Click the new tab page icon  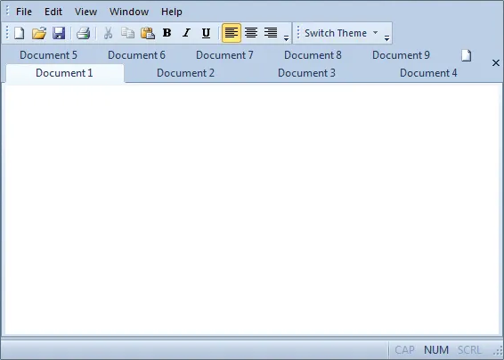[466, 55]
